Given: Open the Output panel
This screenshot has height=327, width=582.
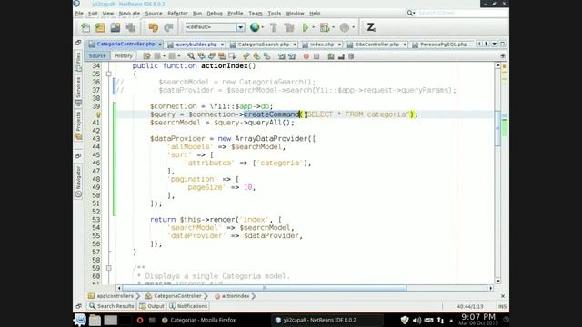Looking at the screenshot, I should coord(152,306).
